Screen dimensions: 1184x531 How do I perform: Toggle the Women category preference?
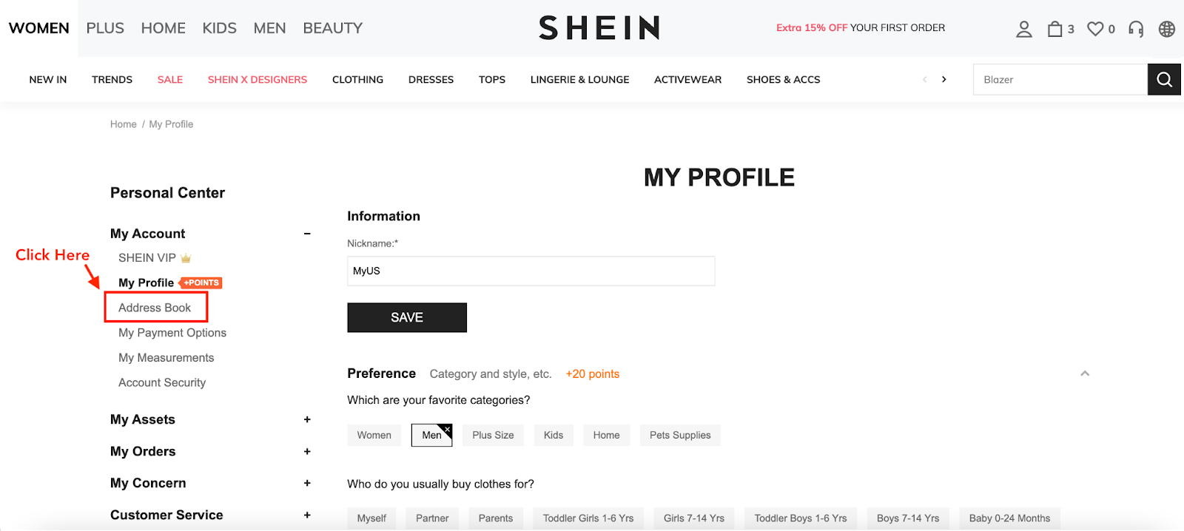pos(374,435)
